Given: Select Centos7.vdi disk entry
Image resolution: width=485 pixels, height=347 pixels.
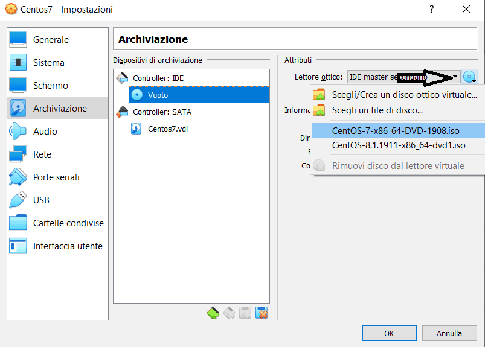Looking at the screenshot, I should click(x=168, y=129).
